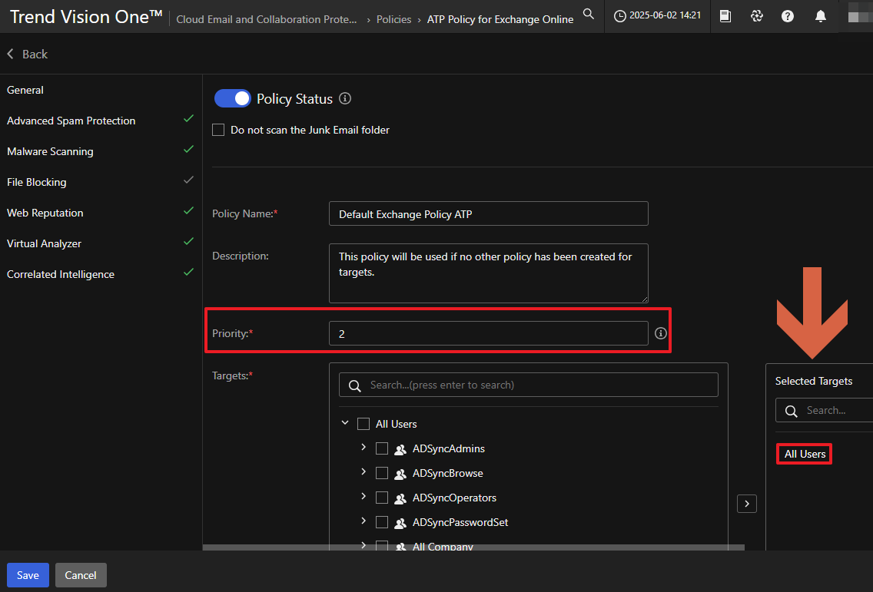Expand the ADSyncBrowse group
Viewport: 873px width, 592px height.
(363, 472)
